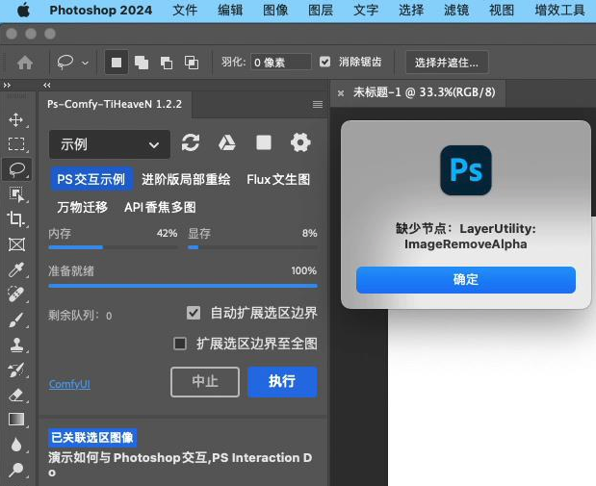Open the 选择 menu
Viewport: 596px width, 486px height.
[411, 11]
